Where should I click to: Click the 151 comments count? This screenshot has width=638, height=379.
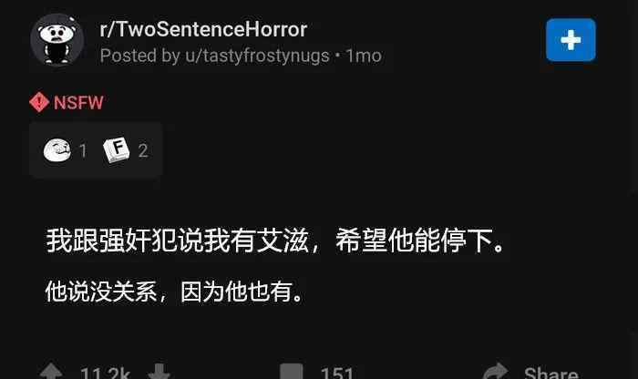[337, 373]
